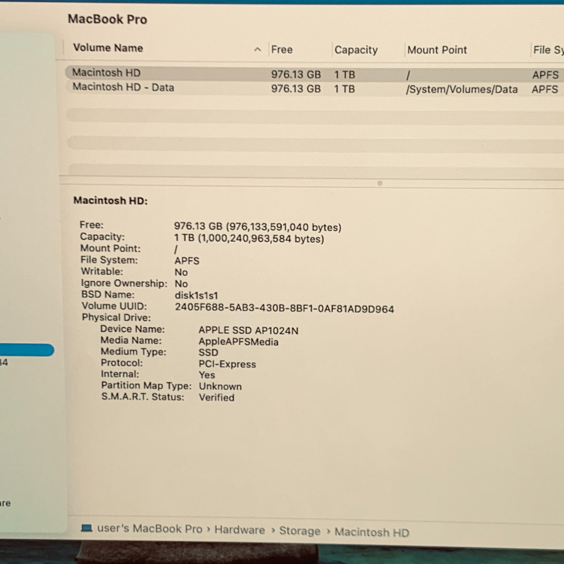Sort by the Mount Point column header
This screenshot has width=564, height=564.
click(x=437, y=50)
